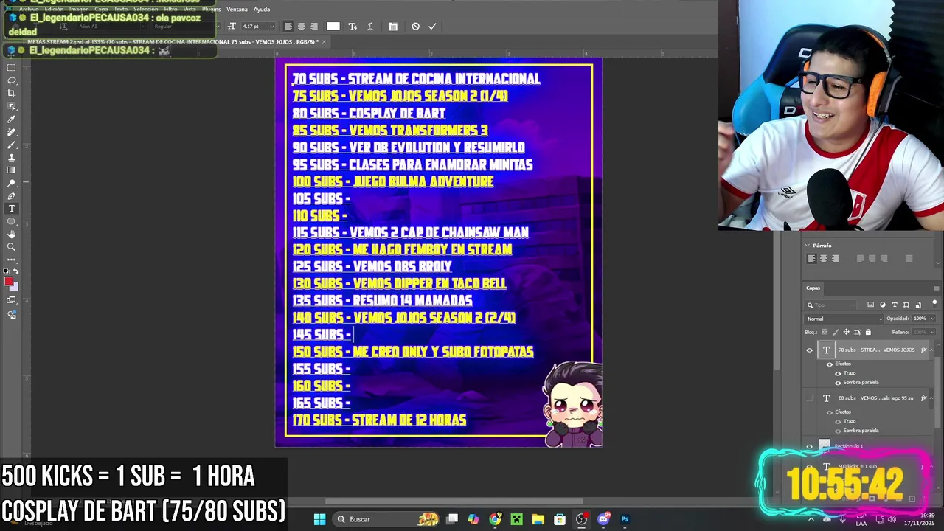This screenshot has width=944, height=531.
Task: Select the Hand tool
Action: [x=11, y=235]
